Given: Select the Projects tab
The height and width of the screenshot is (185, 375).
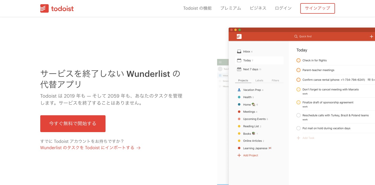Looking at the screenshot, I should (x=243, y=80).
